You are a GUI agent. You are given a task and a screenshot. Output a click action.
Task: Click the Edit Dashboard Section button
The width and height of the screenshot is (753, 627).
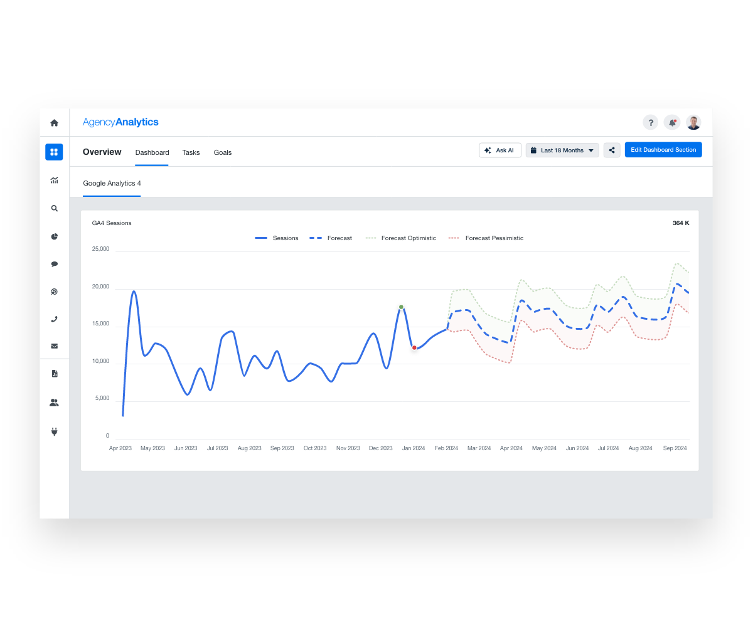point(663,149)
